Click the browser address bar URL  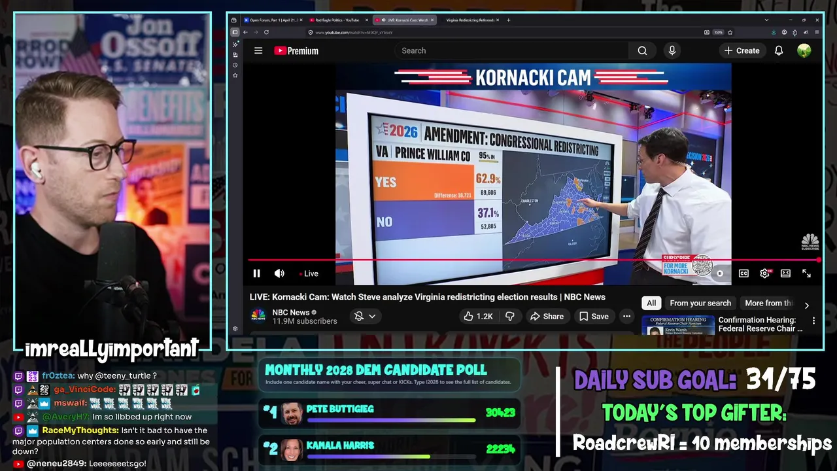(x=354, y=32)
